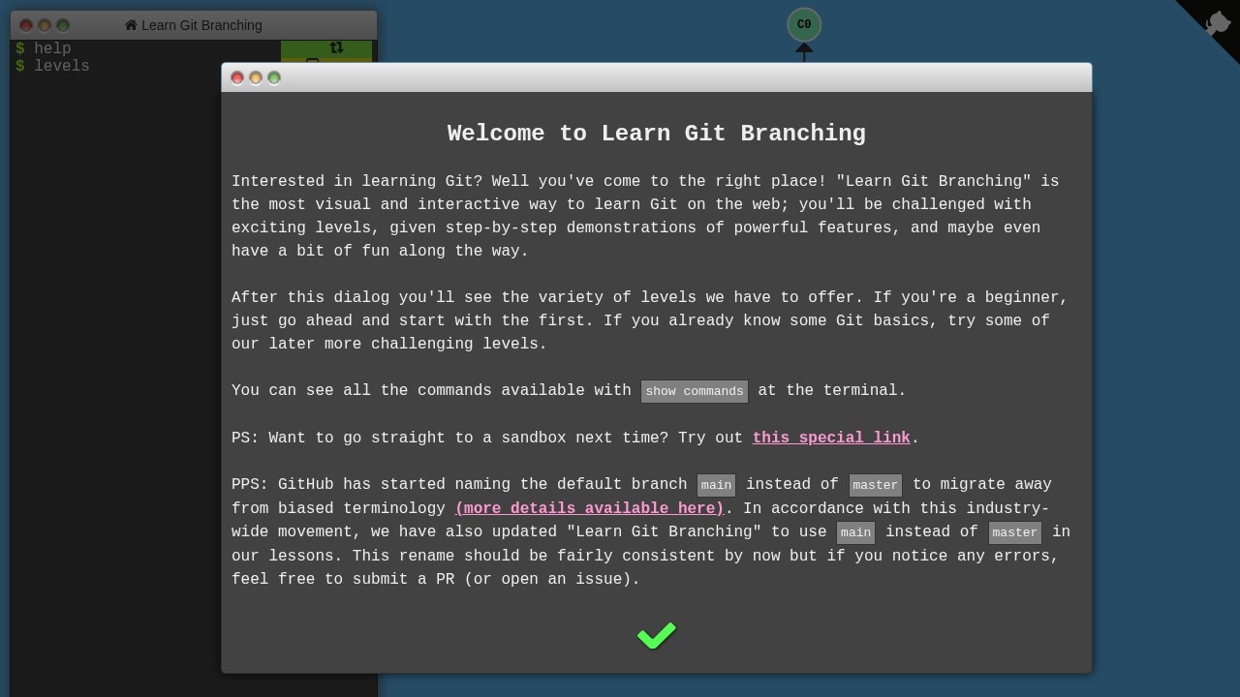Maximize terminal with its green button
The height and width of the screenshot is (697, 1240).
pos(63,25)
